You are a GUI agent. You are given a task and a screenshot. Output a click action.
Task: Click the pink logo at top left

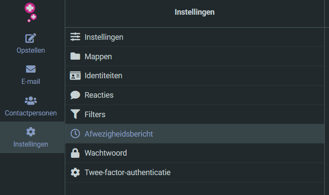pos(31,12)
